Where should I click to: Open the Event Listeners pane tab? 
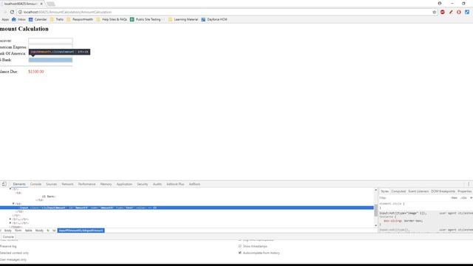tap(418, 191)
